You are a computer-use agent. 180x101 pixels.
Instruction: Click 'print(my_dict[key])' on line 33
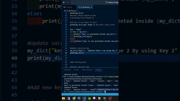point(83,36)
